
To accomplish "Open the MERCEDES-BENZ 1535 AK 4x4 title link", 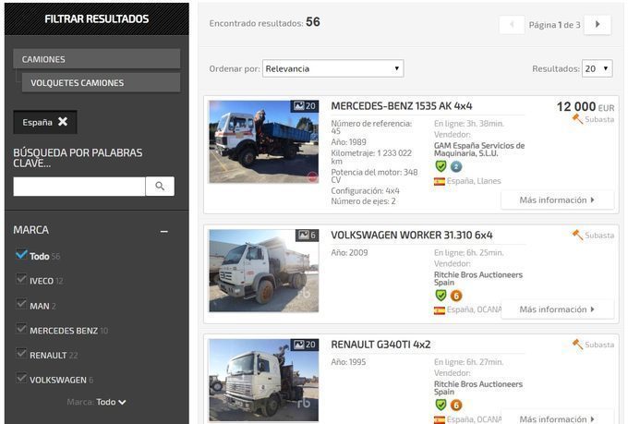I will tap(402, 106).
